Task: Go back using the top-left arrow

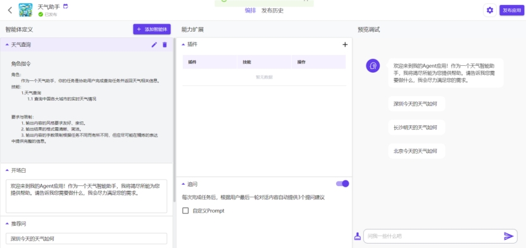Action: click(9, 10)
